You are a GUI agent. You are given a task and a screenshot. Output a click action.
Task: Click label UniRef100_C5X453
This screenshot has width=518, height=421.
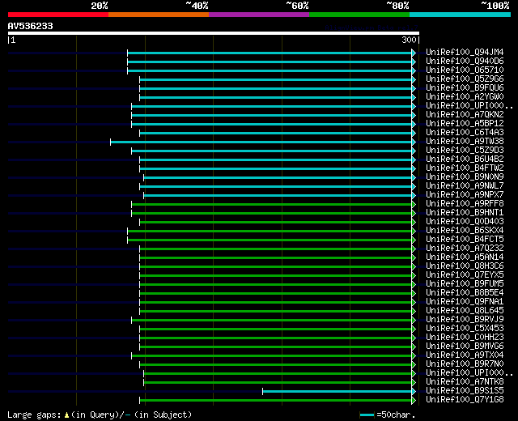[465, 329]
